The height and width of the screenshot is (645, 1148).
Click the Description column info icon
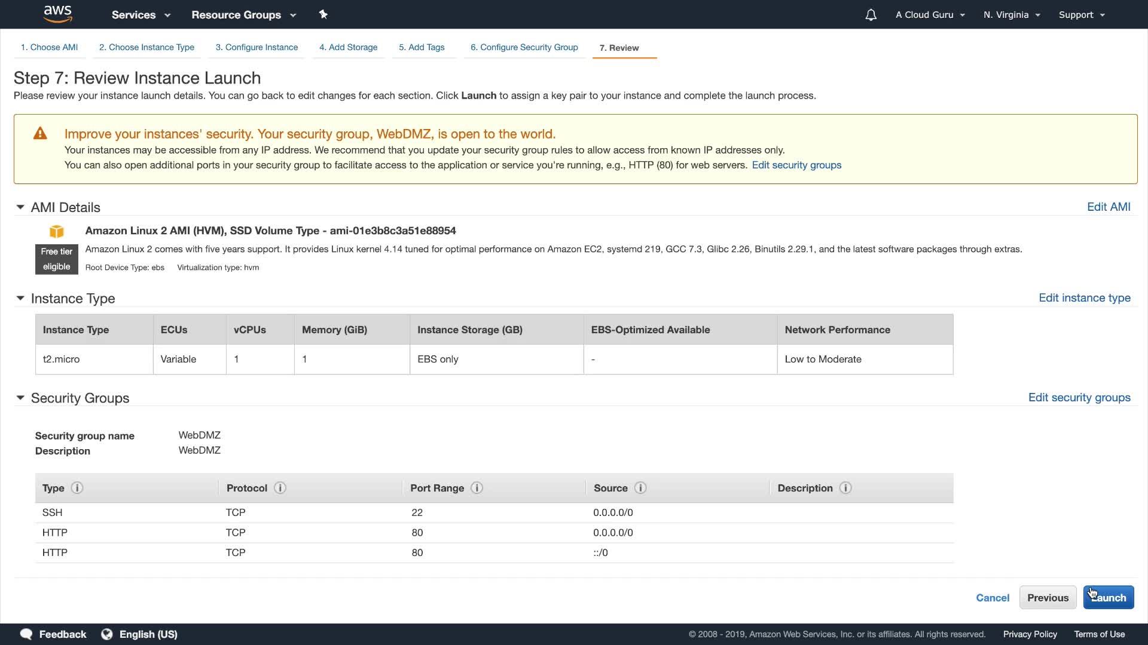(845, 488)
